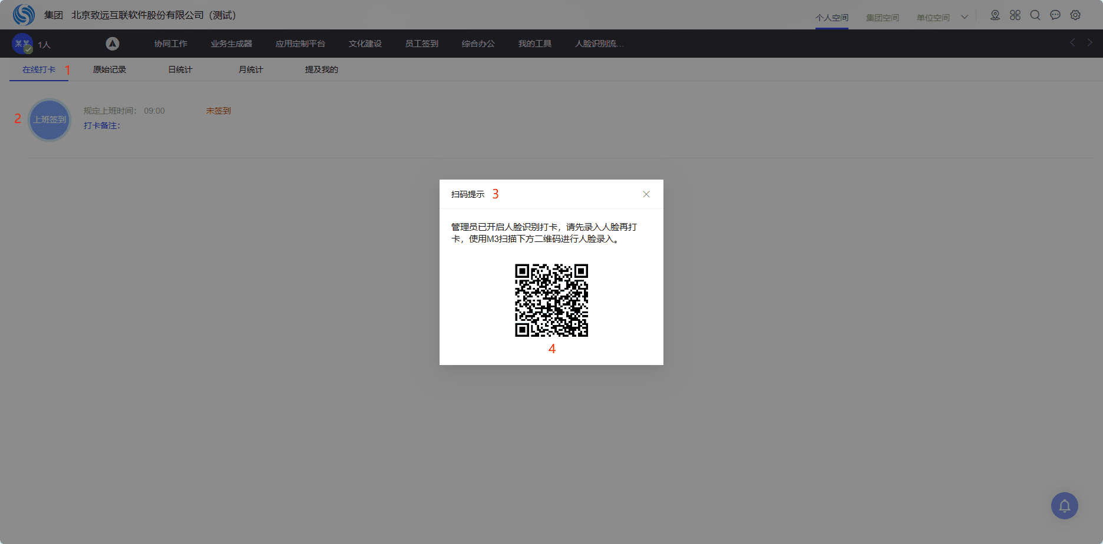Open the 文化建设 menu
The height and width of the screenshot is (544, 1103).
pos(365,44)
